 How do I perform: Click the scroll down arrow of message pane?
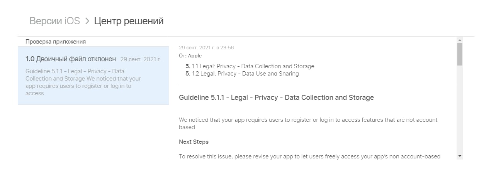pos(460,156)
